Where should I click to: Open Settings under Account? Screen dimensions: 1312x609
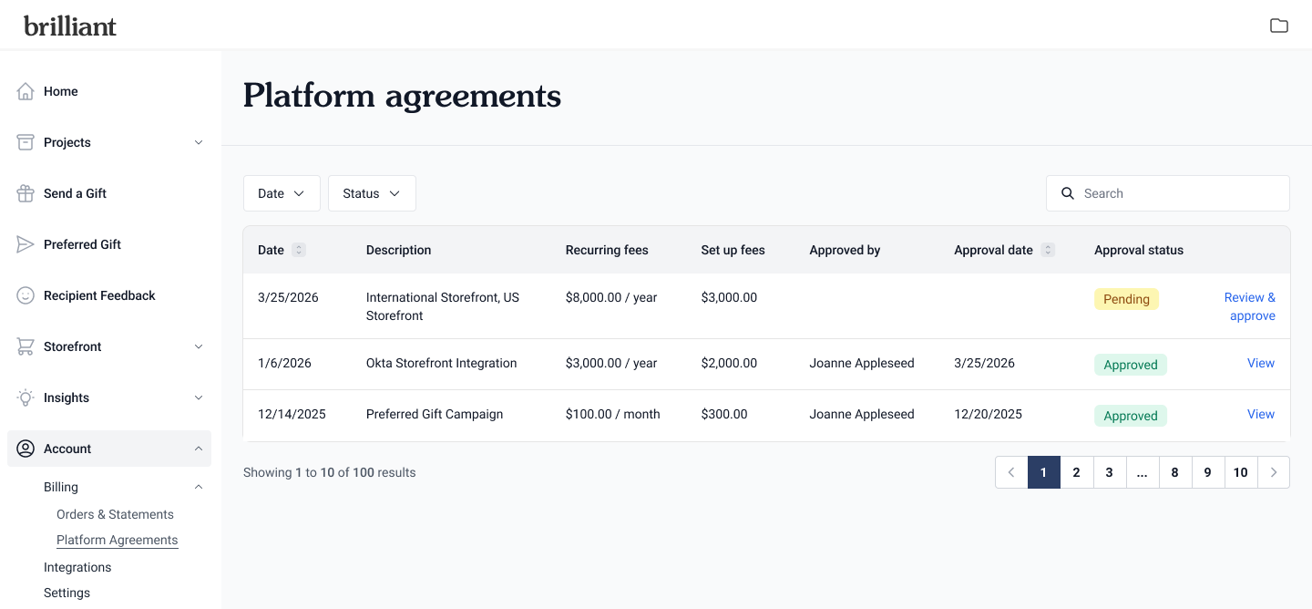(x=67, y=593)
